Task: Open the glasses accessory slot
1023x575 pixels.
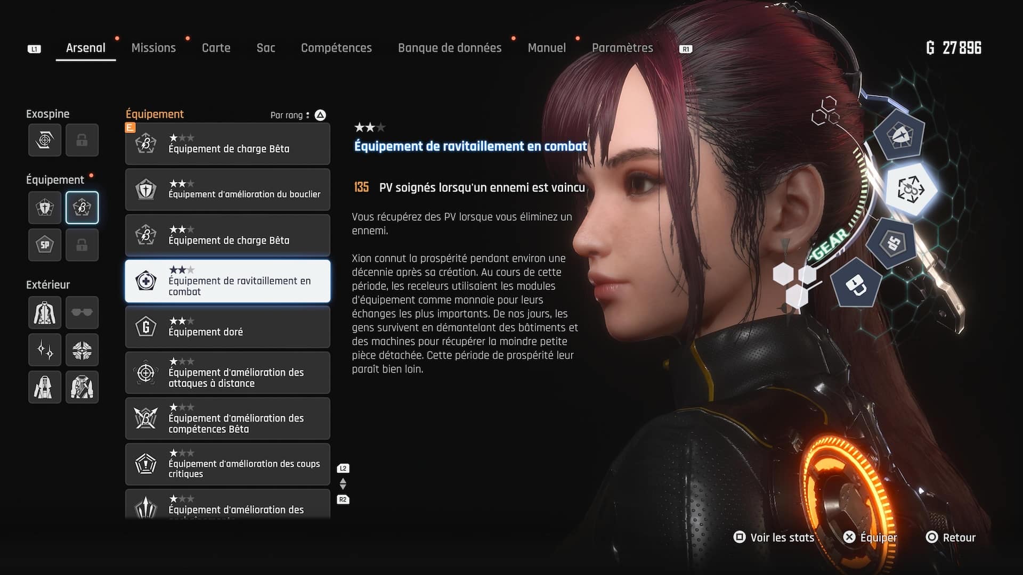Action: (82, 313)
